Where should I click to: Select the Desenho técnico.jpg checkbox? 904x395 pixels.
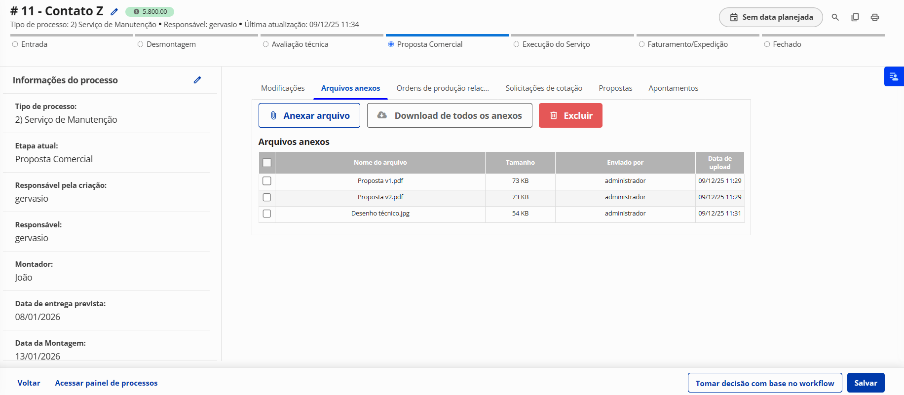click(x=267, y=214)
